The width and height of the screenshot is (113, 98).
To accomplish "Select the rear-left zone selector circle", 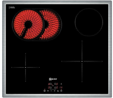I will (51, 84).
